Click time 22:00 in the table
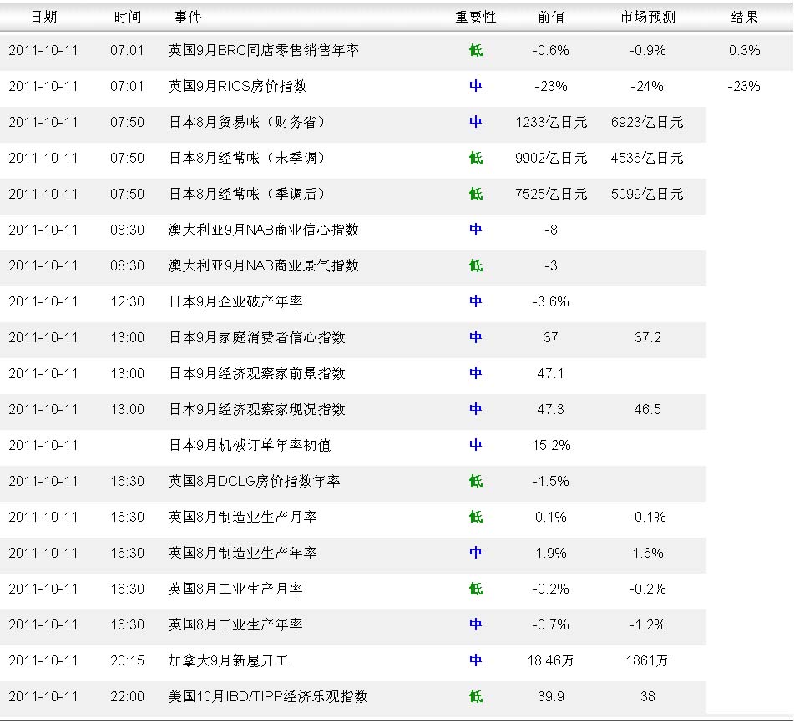Image resolution: width=794 pixels, height=723 pixels. 127,697
